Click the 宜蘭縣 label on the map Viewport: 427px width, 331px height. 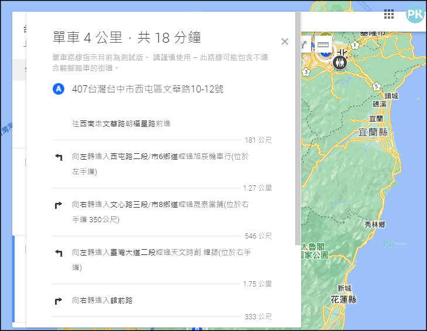pyautogui.click(x=373, y=132)
